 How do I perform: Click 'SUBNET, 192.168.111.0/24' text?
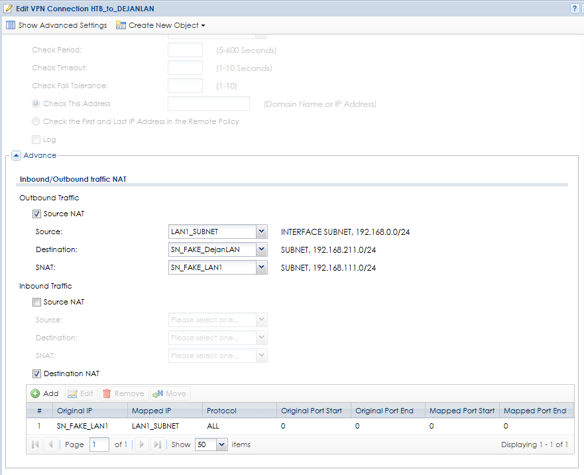pyautogui.click(x=328, y=268)
